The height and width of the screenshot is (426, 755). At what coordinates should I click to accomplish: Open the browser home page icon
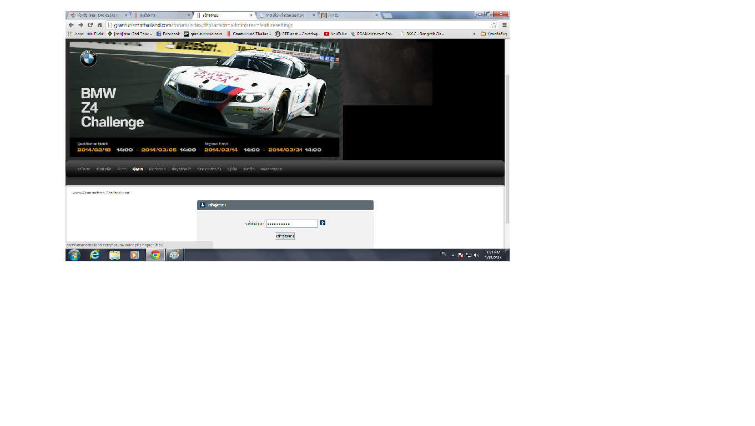click(x=99, y=25)
